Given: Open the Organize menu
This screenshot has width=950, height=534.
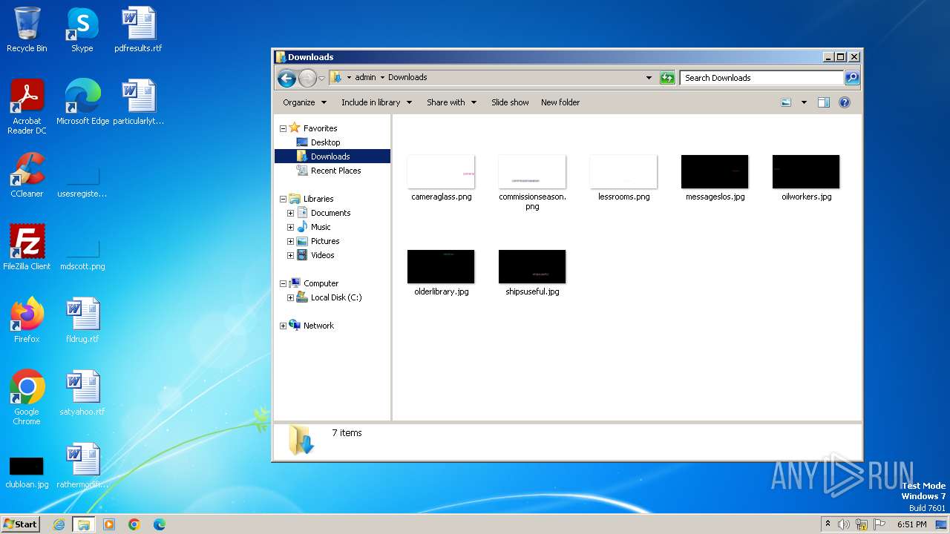Looking at the screenshot, I should (x=304, y=102).
